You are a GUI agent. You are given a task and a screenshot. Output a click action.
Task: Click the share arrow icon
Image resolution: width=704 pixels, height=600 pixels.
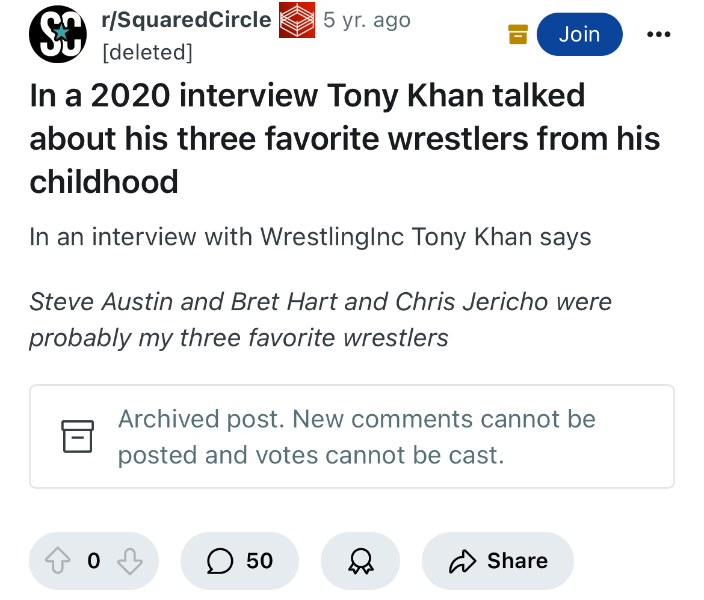pos(461,561)
